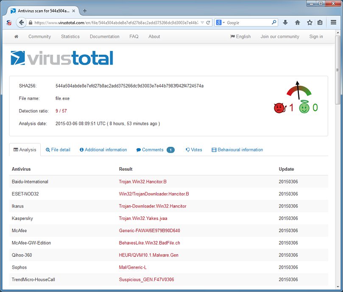Reload the page with the refresh icon
343x292 pixels.
click(209, 22)
